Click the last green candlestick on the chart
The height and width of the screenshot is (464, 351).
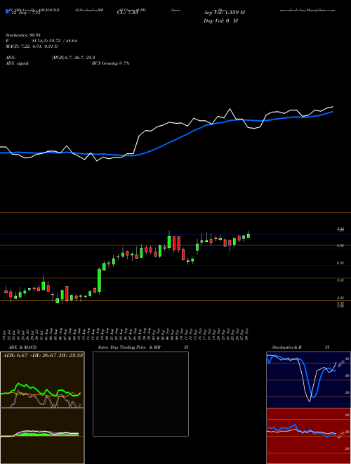coord(249,236)
